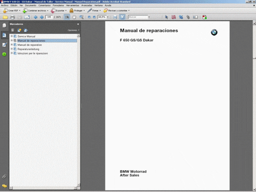Viewport: 256px width, 192px height.
Task: Select the Hand tool
Action: (74, 17)
